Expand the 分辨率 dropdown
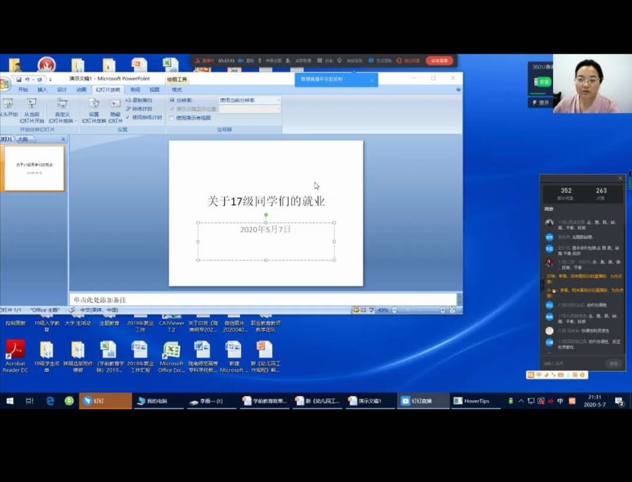632x482 pixels. click(278, 101)
